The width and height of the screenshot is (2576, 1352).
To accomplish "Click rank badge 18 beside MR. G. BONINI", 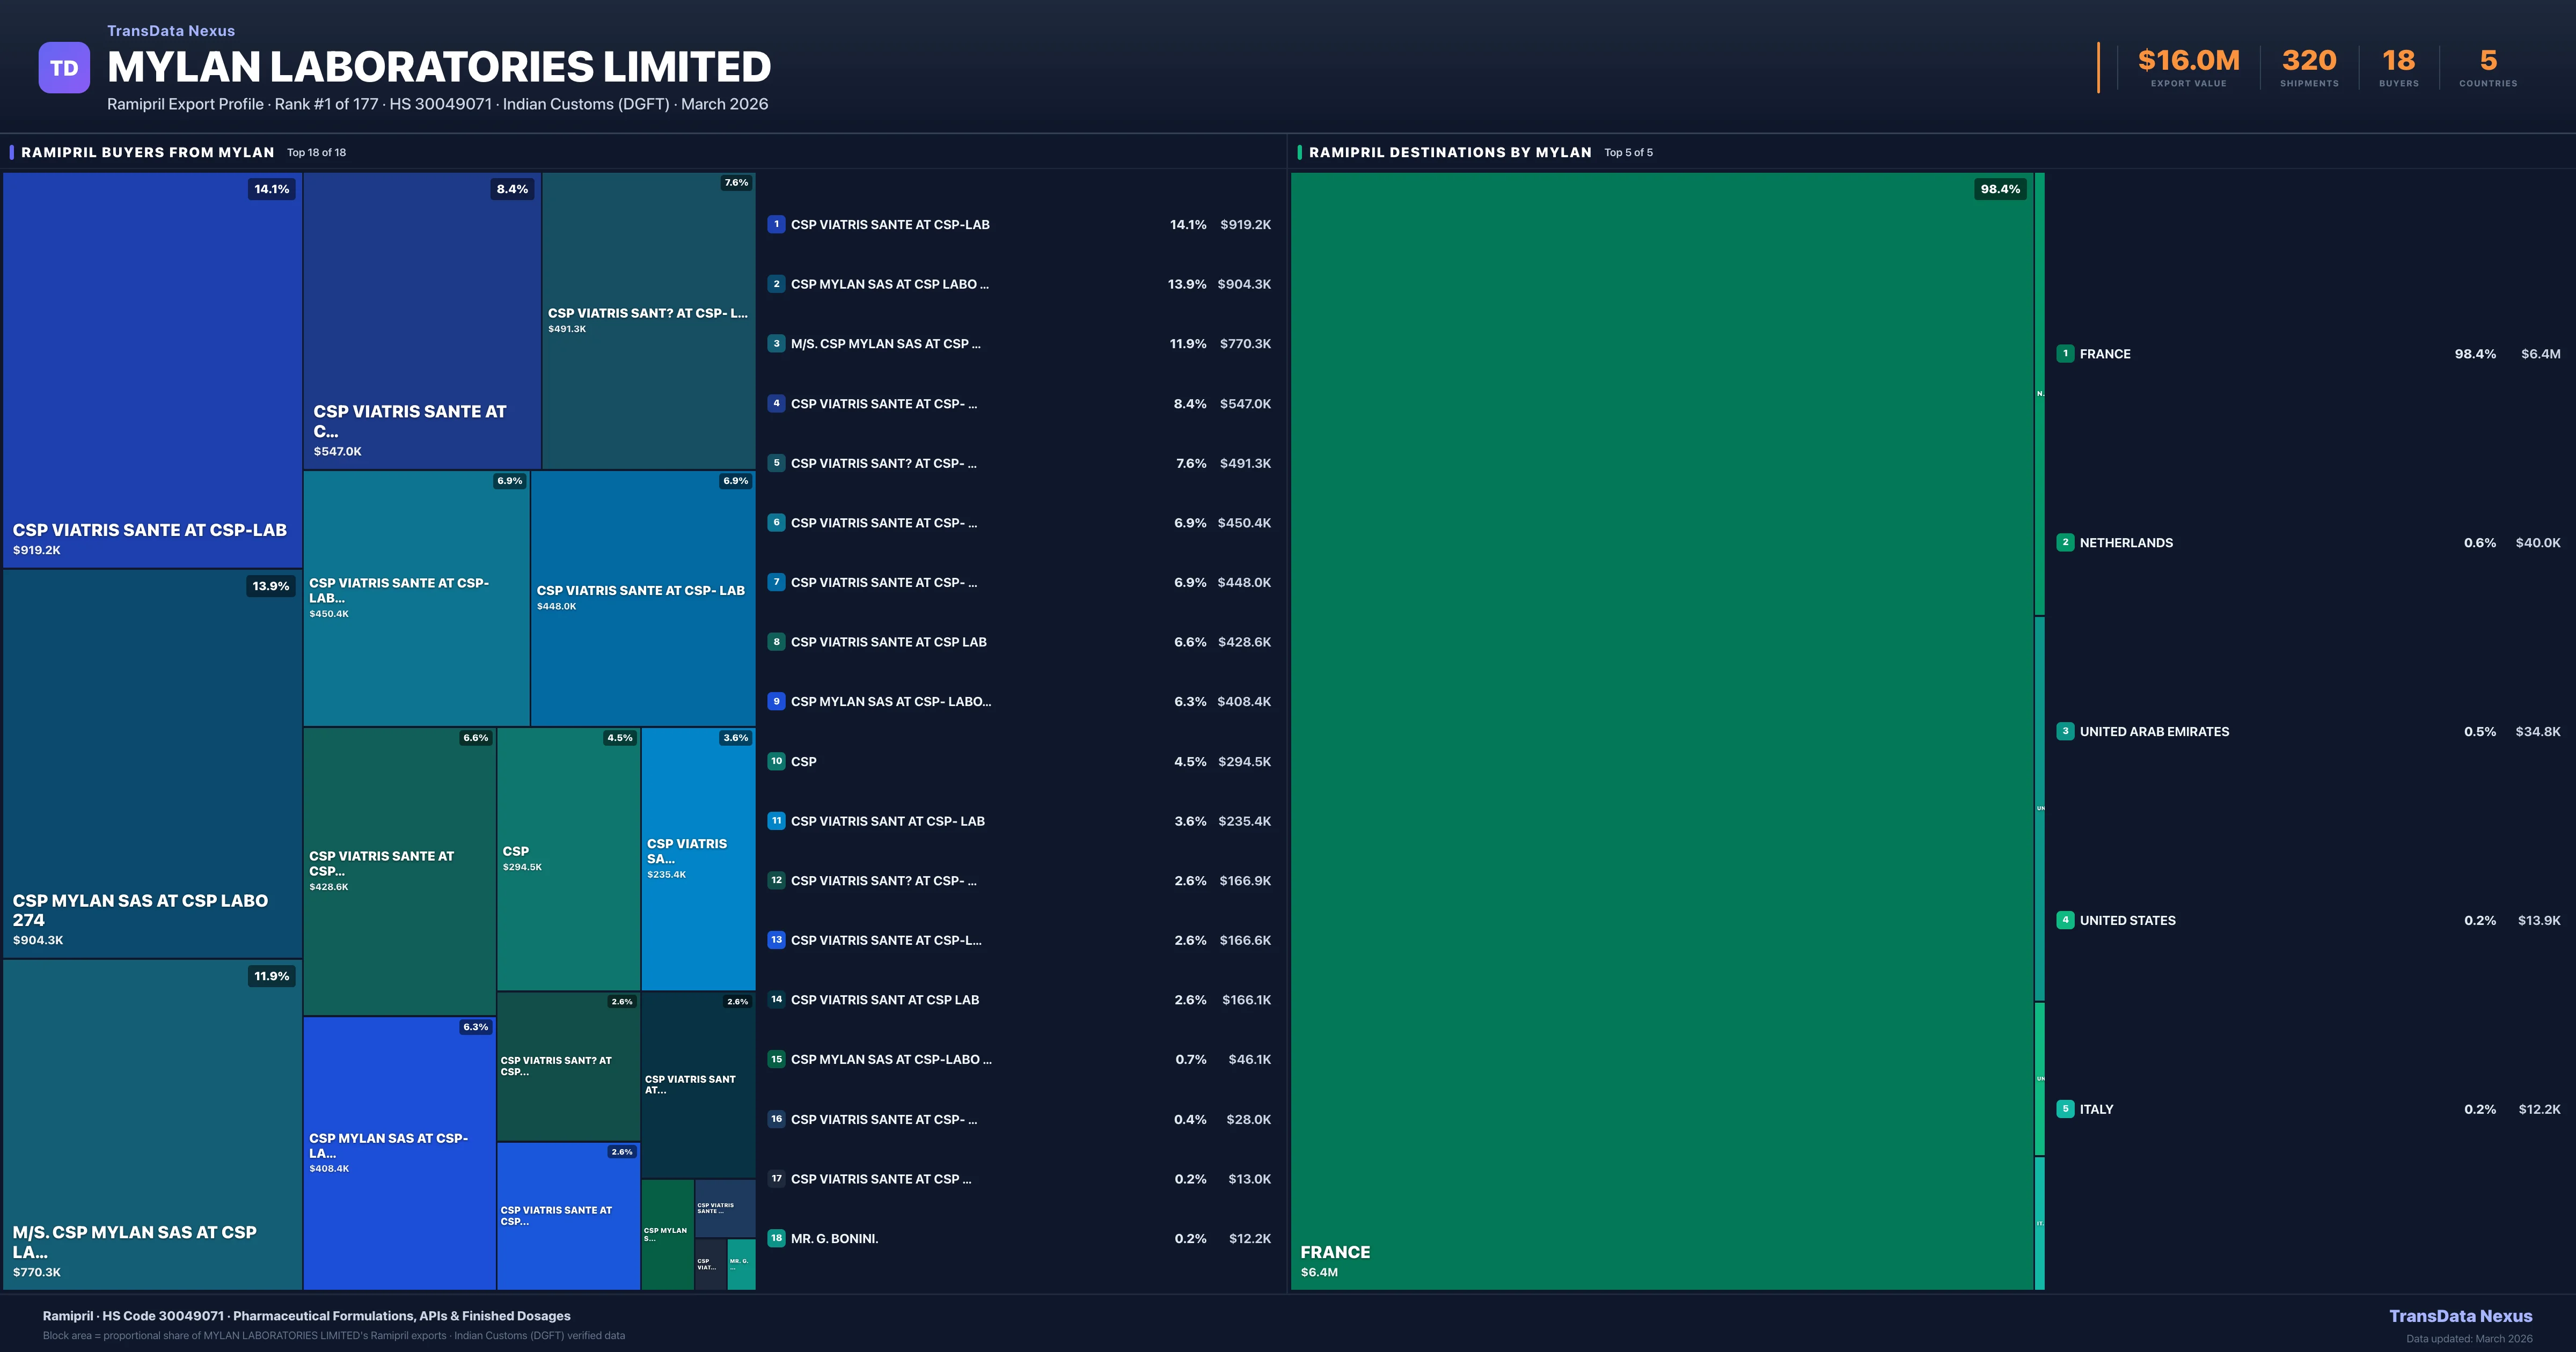I will 776,1238.
